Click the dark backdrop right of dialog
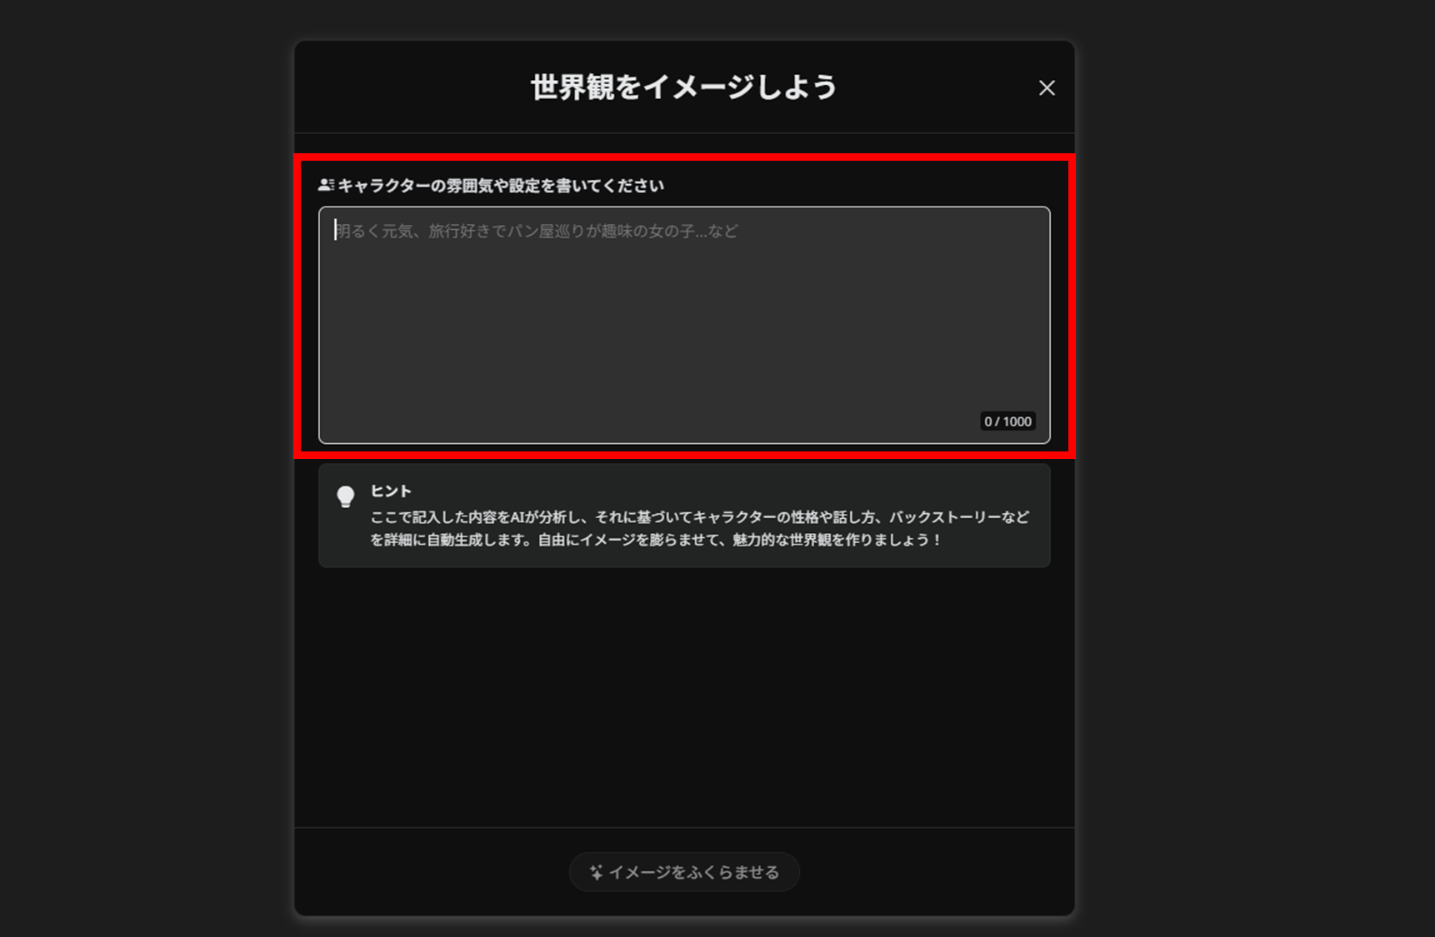This screenshot has height=937, width=1435. click(1255, 468)
